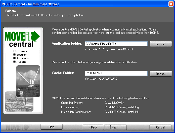Click 'Example: C:\Program Files\MOVEit' hint text
Viewport: 175px width, 133px height.
[109, 49]
